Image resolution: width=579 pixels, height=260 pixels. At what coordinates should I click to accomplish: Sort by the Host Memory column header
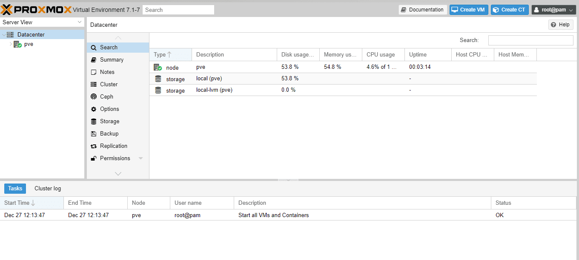click(515, 55)
